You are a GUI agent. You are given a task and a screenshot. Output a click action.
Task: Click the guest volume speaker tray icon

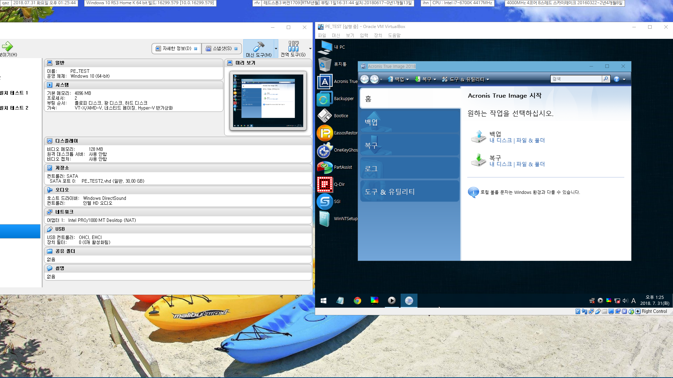pyautogui.click(x=625, y=301)
